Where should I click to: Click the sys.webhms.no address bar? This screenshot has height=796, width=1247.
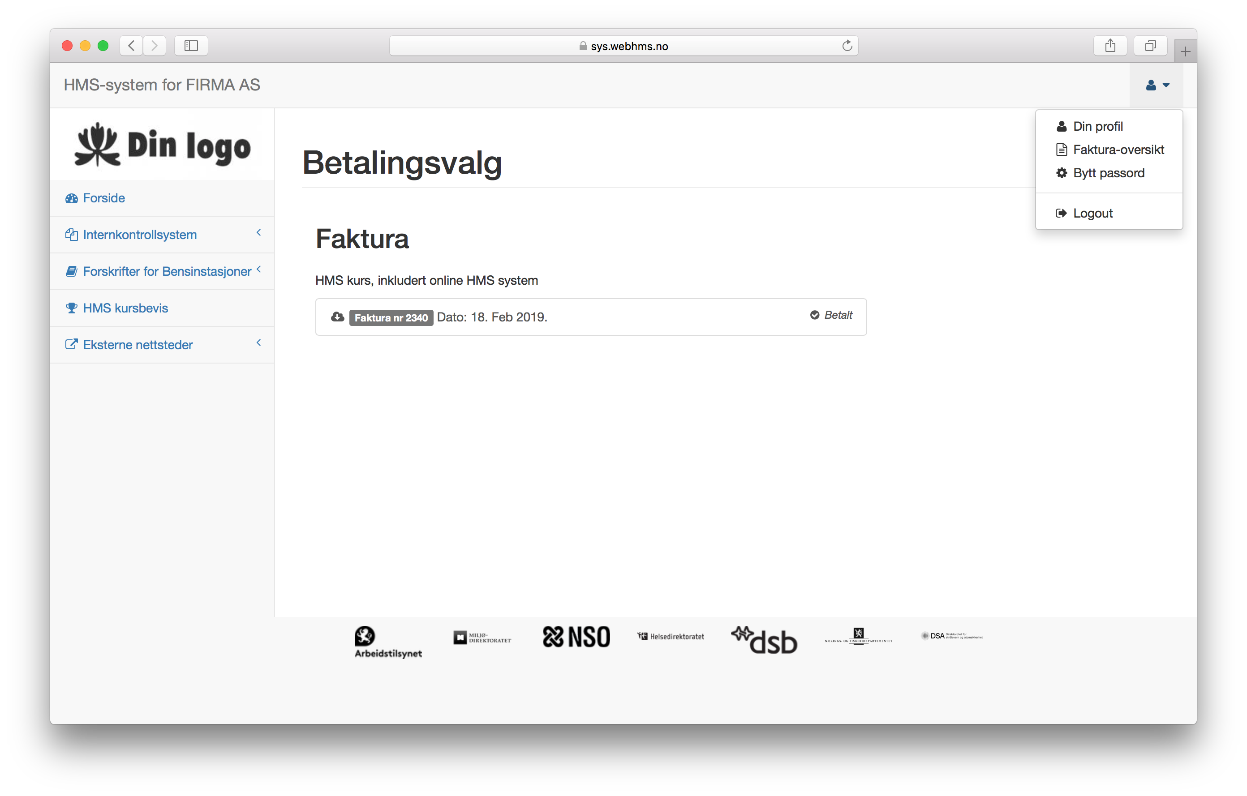[623, 46]
